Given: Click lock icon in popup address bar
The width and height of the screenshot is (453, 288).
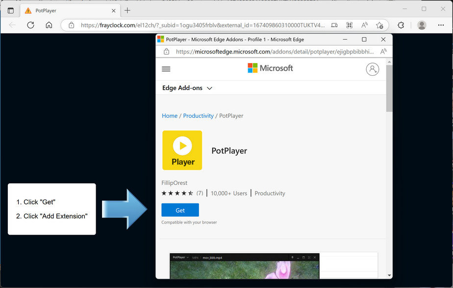Looking at the screenshot, I should click(x=166, y=51).
